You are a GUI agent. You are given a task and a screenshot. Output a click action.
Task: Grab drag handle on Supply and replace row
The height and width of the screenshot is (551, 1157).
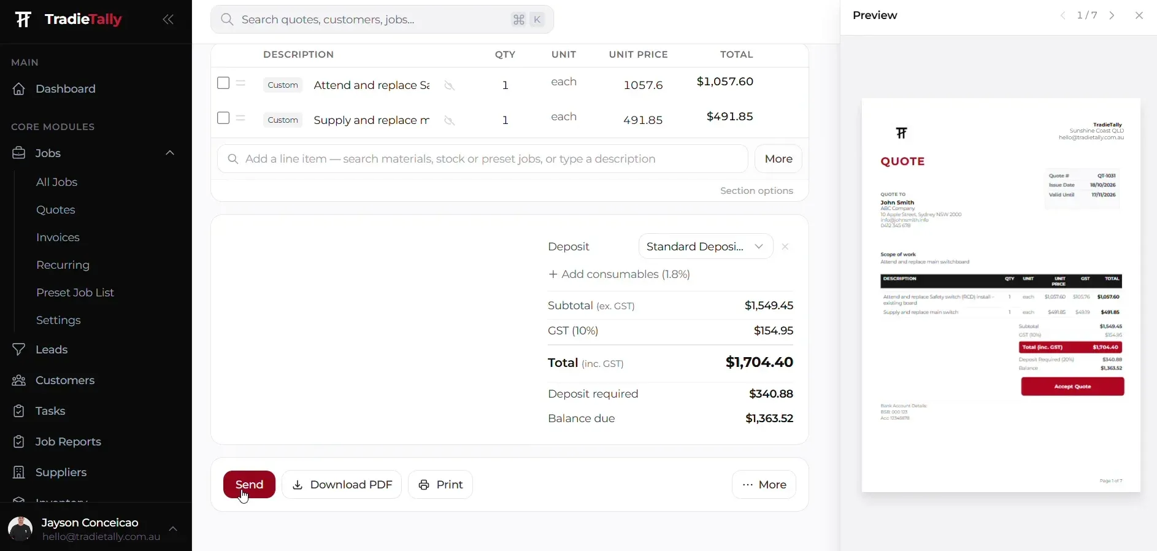[241, 118]
